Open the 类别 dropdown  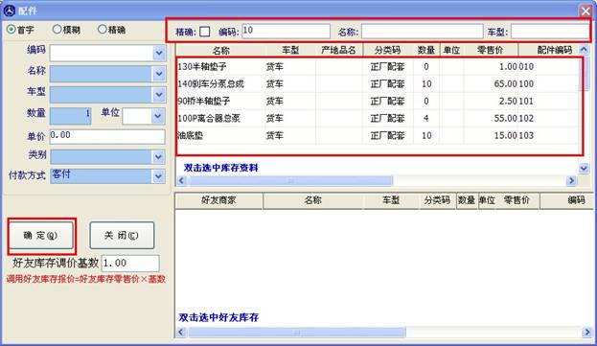(158, 157)
